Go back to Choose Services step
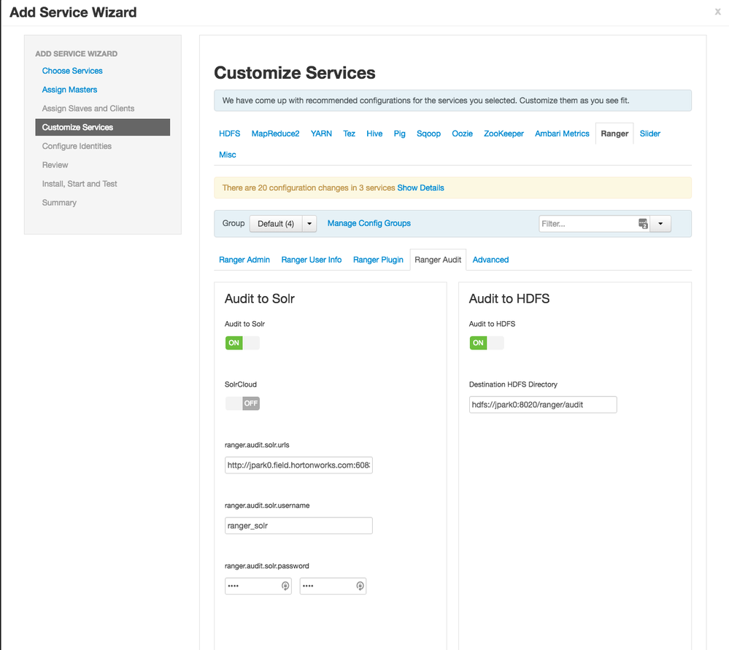This screenshot has height=650, width=729. point(72,71)
